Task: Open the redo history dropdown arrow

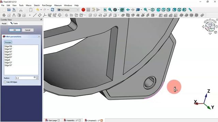Action: (48, 10)
